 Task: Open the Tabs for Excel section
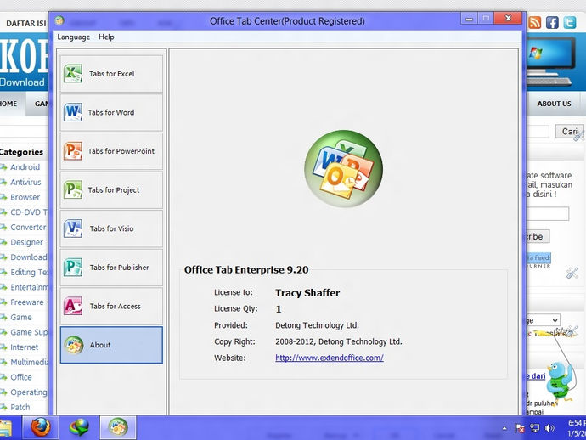coord(111,74)
